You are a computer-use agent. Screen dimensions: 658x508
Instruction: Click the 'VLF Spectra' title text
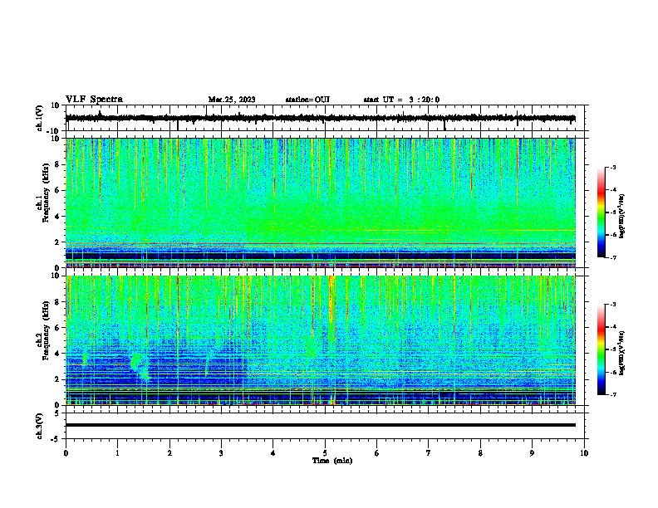tap(94, 100)
